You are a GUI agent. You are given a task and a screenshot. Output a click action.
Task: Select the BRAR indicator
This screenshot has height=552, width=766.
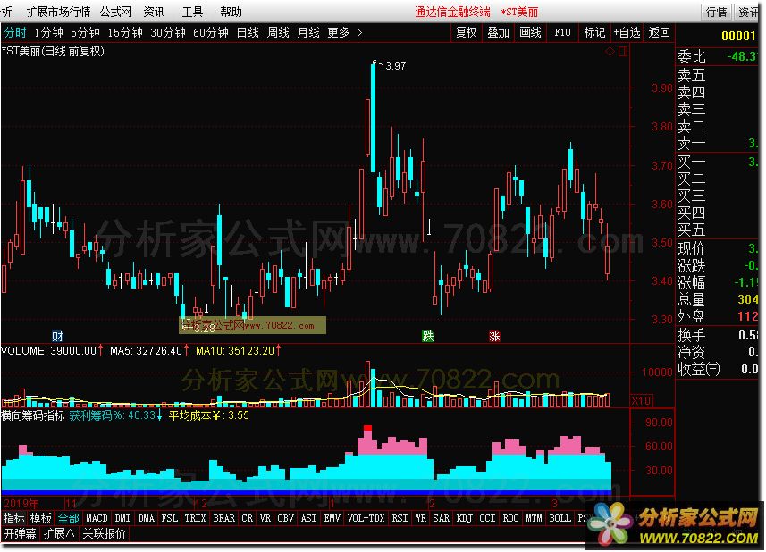point(223,518)
